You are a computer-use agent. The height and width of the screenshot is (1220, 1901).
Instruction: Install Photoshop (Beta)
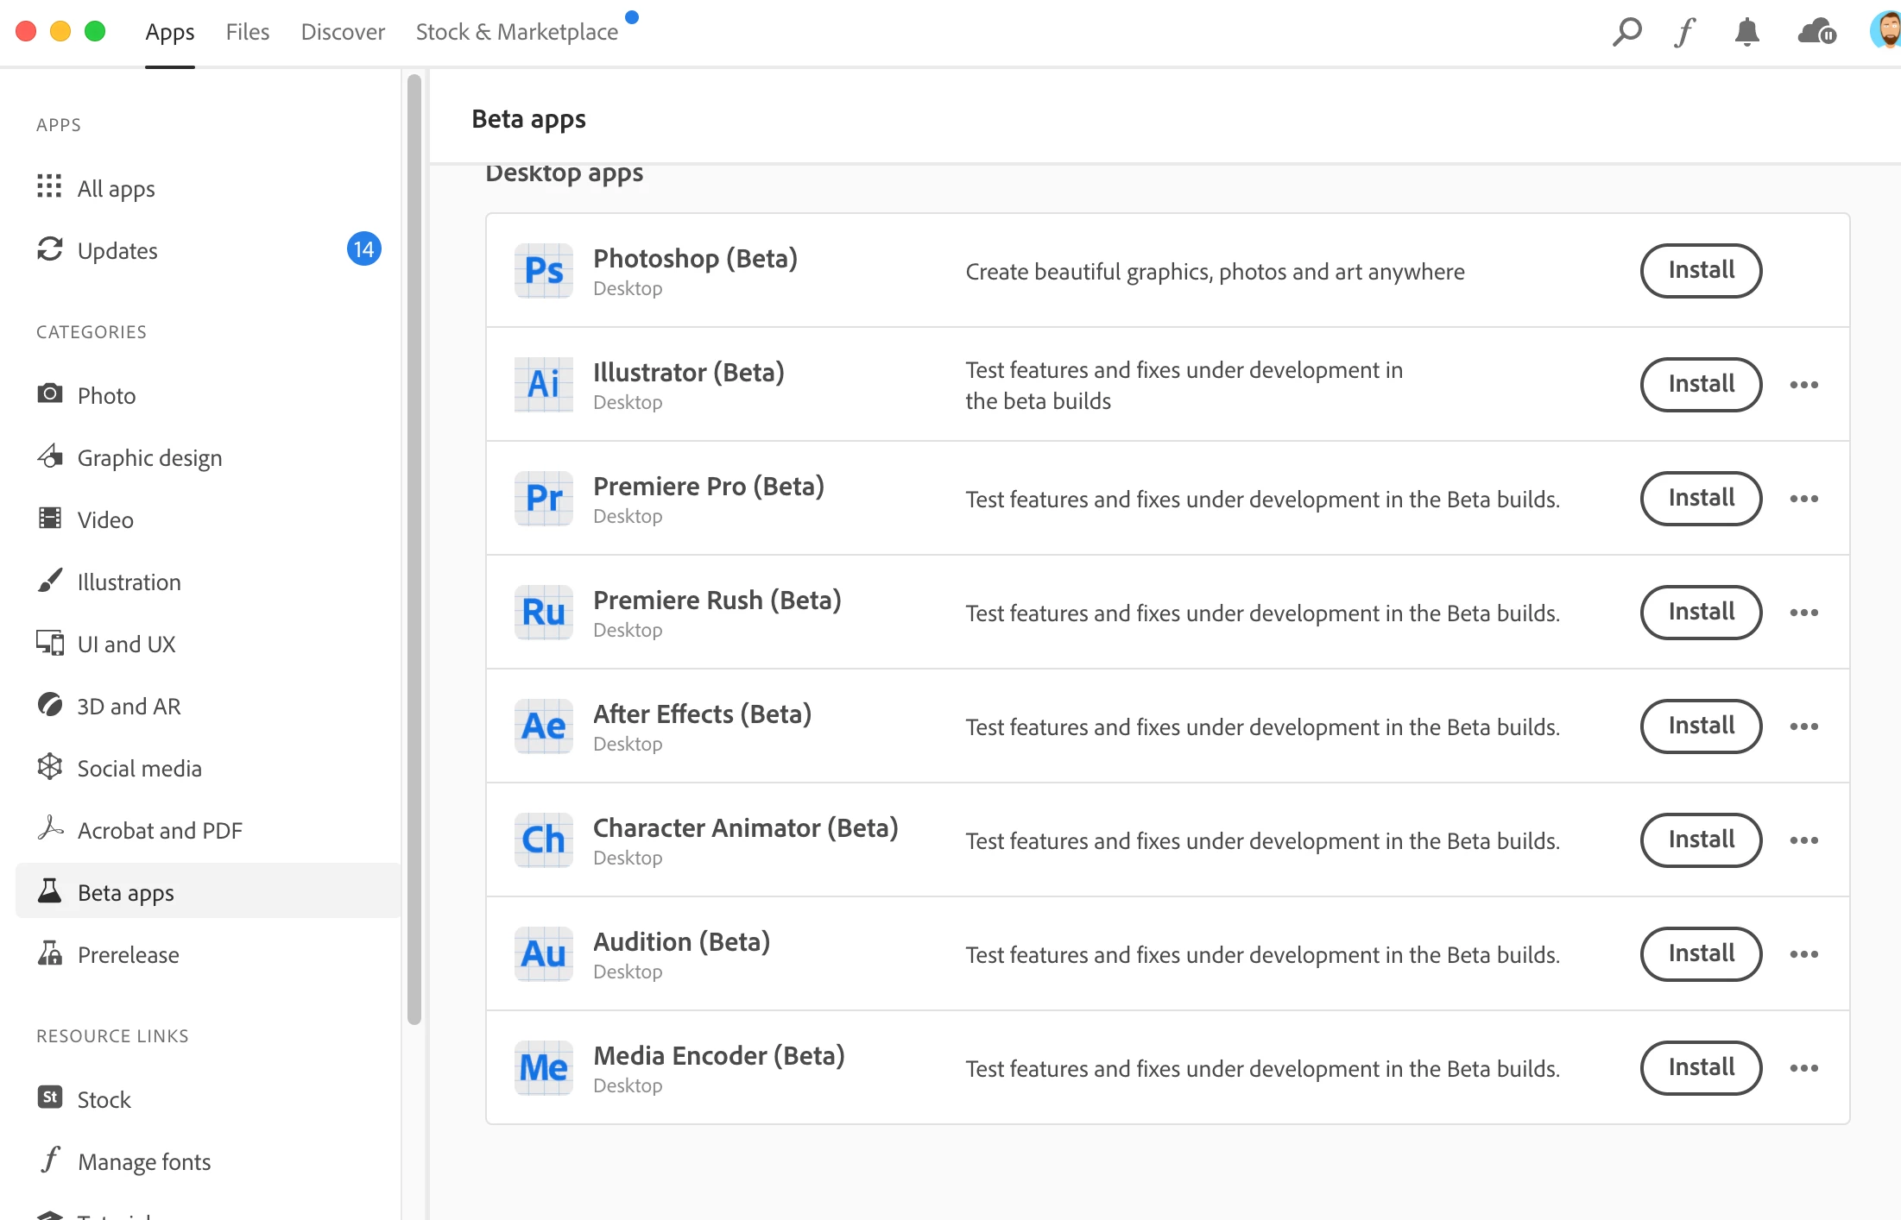point(1701,271)
